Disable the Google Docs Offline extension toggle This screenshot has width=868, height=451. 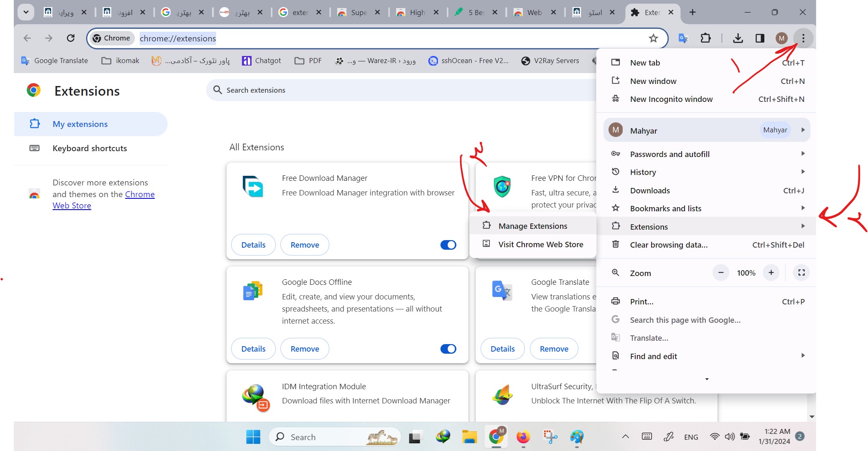(x=448, y=349)
